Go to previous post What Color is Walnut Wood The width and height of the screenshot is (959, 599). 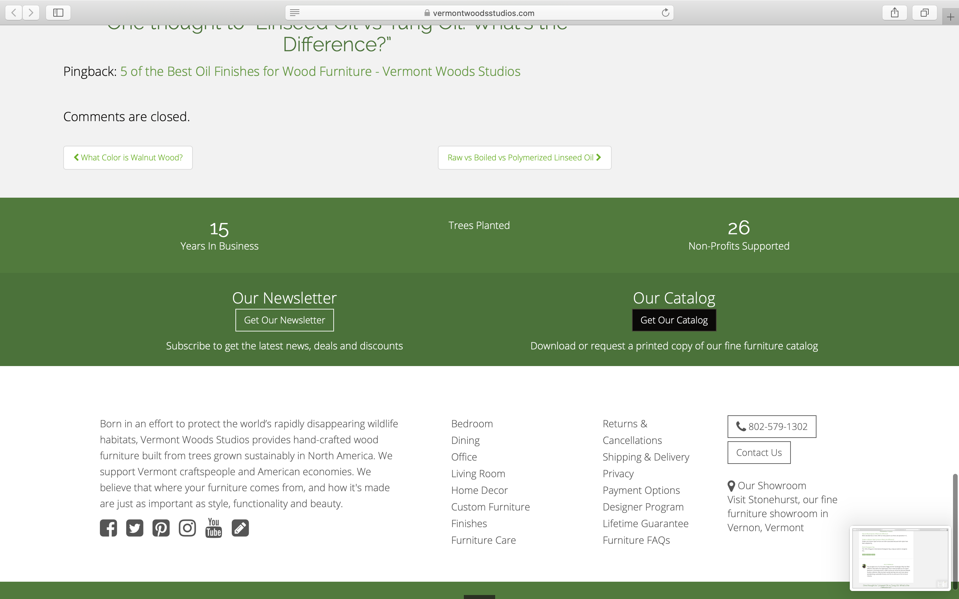[128, 158]
